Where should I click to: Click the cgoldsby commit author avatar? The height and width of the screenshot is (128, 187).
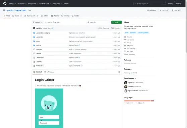coord(34,28)
